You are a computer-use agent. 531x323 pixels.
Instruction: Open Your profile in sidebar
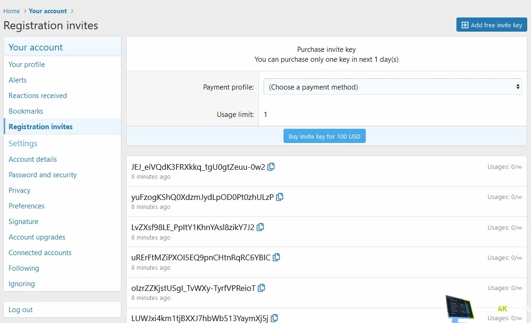coord(27,65)
